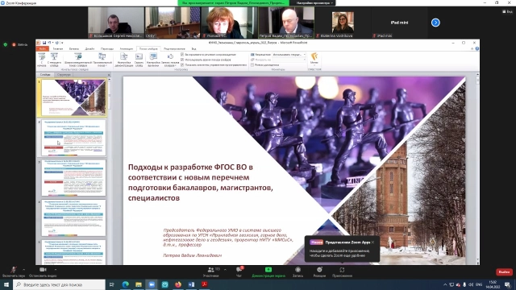Viewport: 516px width, 290px height.
Task: Open Word from taskbar
Action: (x=191, y=284)
